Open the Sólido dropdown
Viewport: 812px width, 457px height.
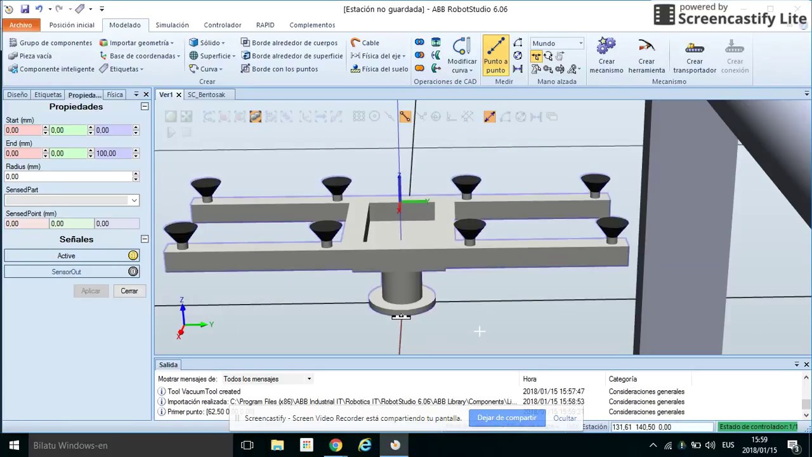[x=207, y=43]
